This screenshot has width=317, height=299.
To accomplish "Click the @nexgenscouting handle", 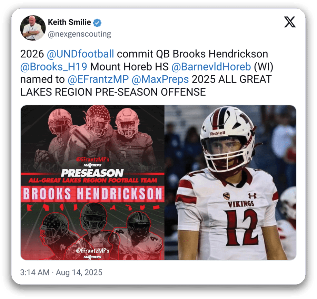I will 79,34.
